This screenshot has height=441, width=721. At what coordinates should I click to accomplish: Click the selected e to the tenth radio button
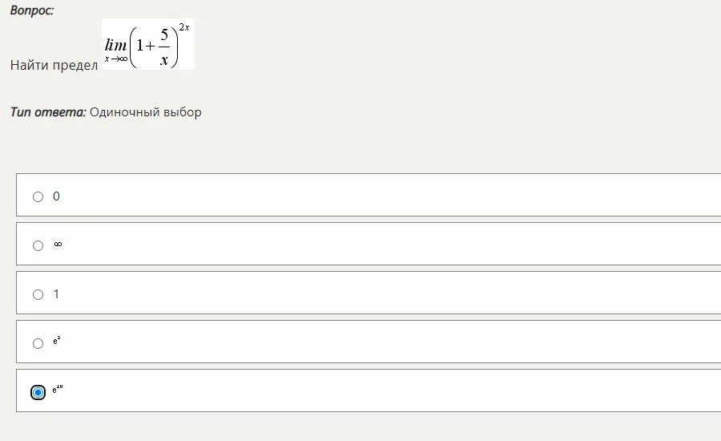coord(38,392)
